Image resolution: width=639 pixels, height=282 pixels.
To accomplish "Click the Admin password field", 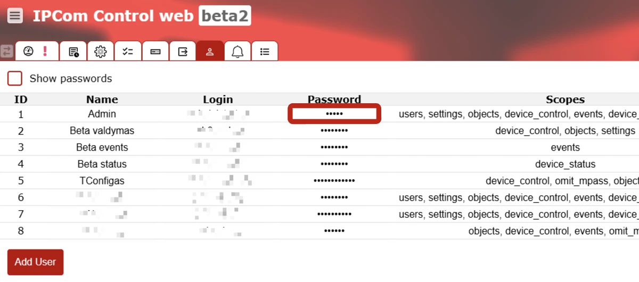I will point(334,114).
